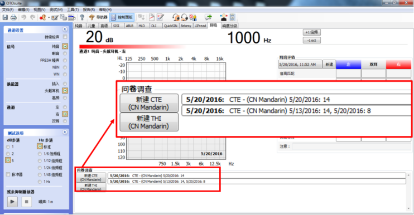Click the -1 oct button

point(311,40)
